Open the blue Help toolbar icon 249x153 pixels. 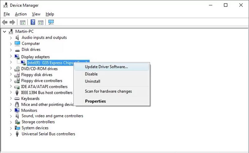[x=33, y=22]
